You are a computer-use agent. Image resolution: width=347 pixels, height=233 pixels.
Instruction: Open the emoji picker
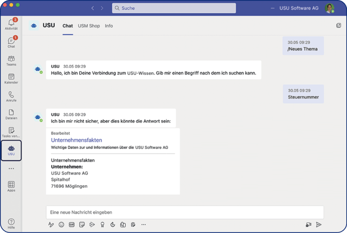tap(61, 224)
